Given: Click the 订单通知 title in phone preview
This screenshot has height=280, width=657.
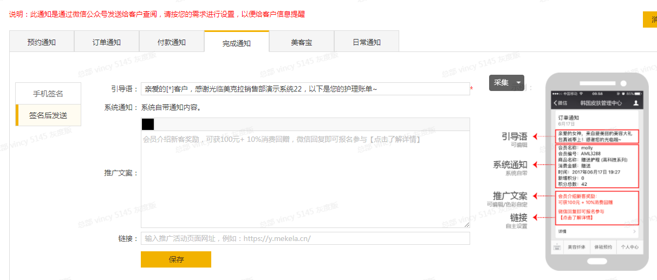Looking at the screenshot, I should tap(569, 118).
